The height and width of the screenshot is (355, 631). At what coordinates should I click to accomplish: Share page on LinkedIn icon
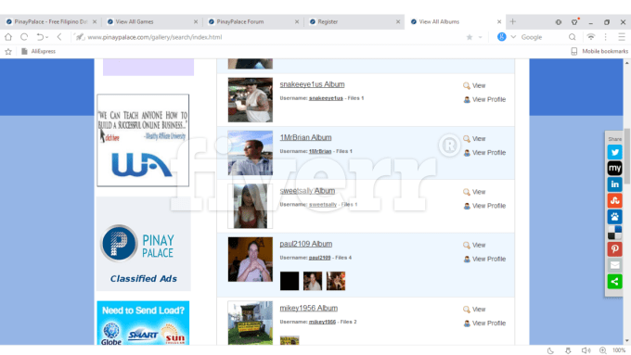(x=614, y=184)
